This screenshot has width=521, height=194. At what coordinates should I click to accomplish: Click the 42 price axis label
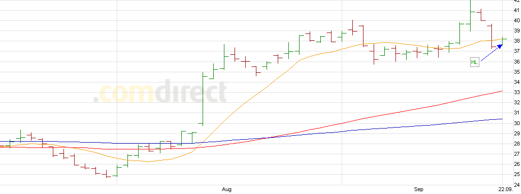[517, 1]
